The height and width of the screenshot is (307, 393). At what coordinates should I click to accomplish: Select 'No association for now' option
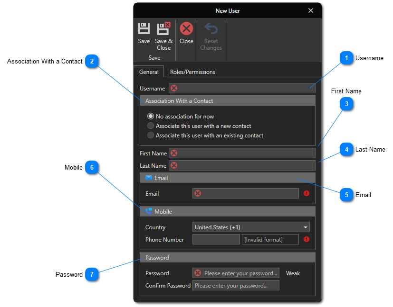click(151, 117)
